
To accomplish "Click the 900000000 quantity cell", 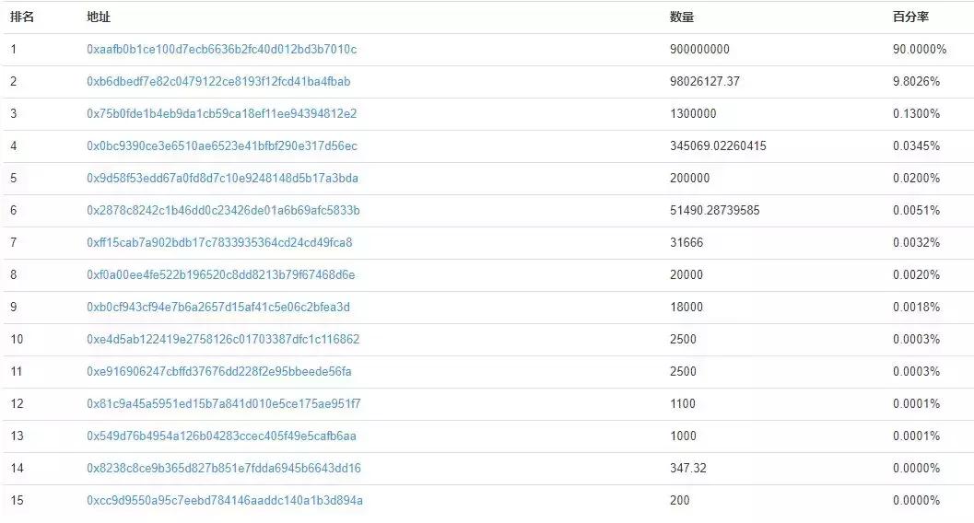I will pos(699,50).
